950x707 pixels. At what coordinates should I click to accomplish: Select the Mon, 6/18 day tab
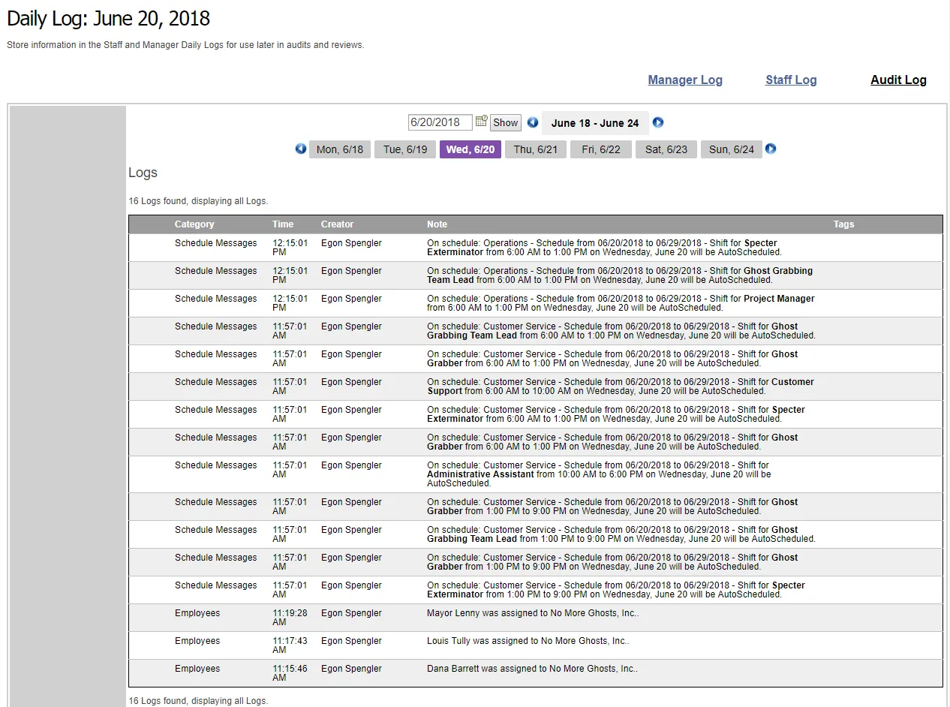340,149
